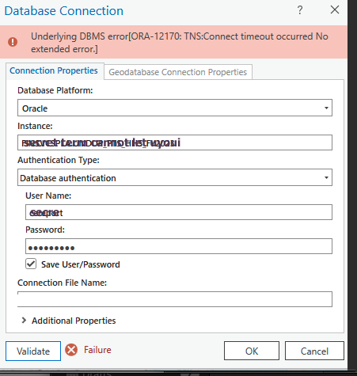Click the Validate button
This screenshot has height=376, width=357.
tap(33, 351)
